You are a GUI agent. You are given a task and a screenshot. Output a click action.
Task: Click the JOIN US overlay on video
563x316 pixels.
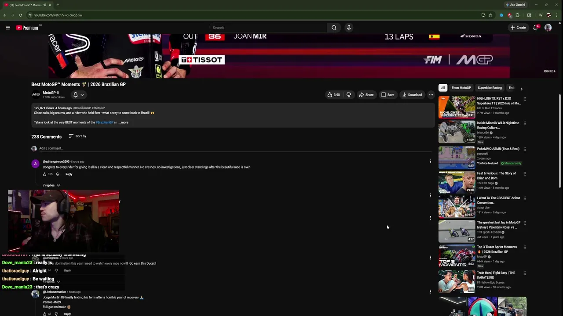[x=549, y=71]
